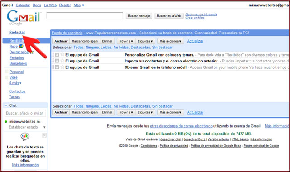Click the bottom Actualizar link
290x172 pixels.
point(195,112)
